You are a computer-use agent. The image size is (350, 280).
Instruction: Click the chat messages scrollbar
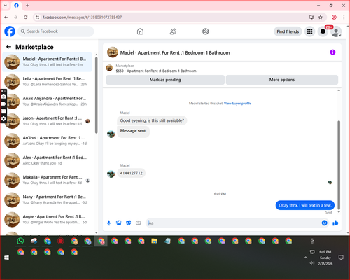pyautogui.click(x=339, y=164)
